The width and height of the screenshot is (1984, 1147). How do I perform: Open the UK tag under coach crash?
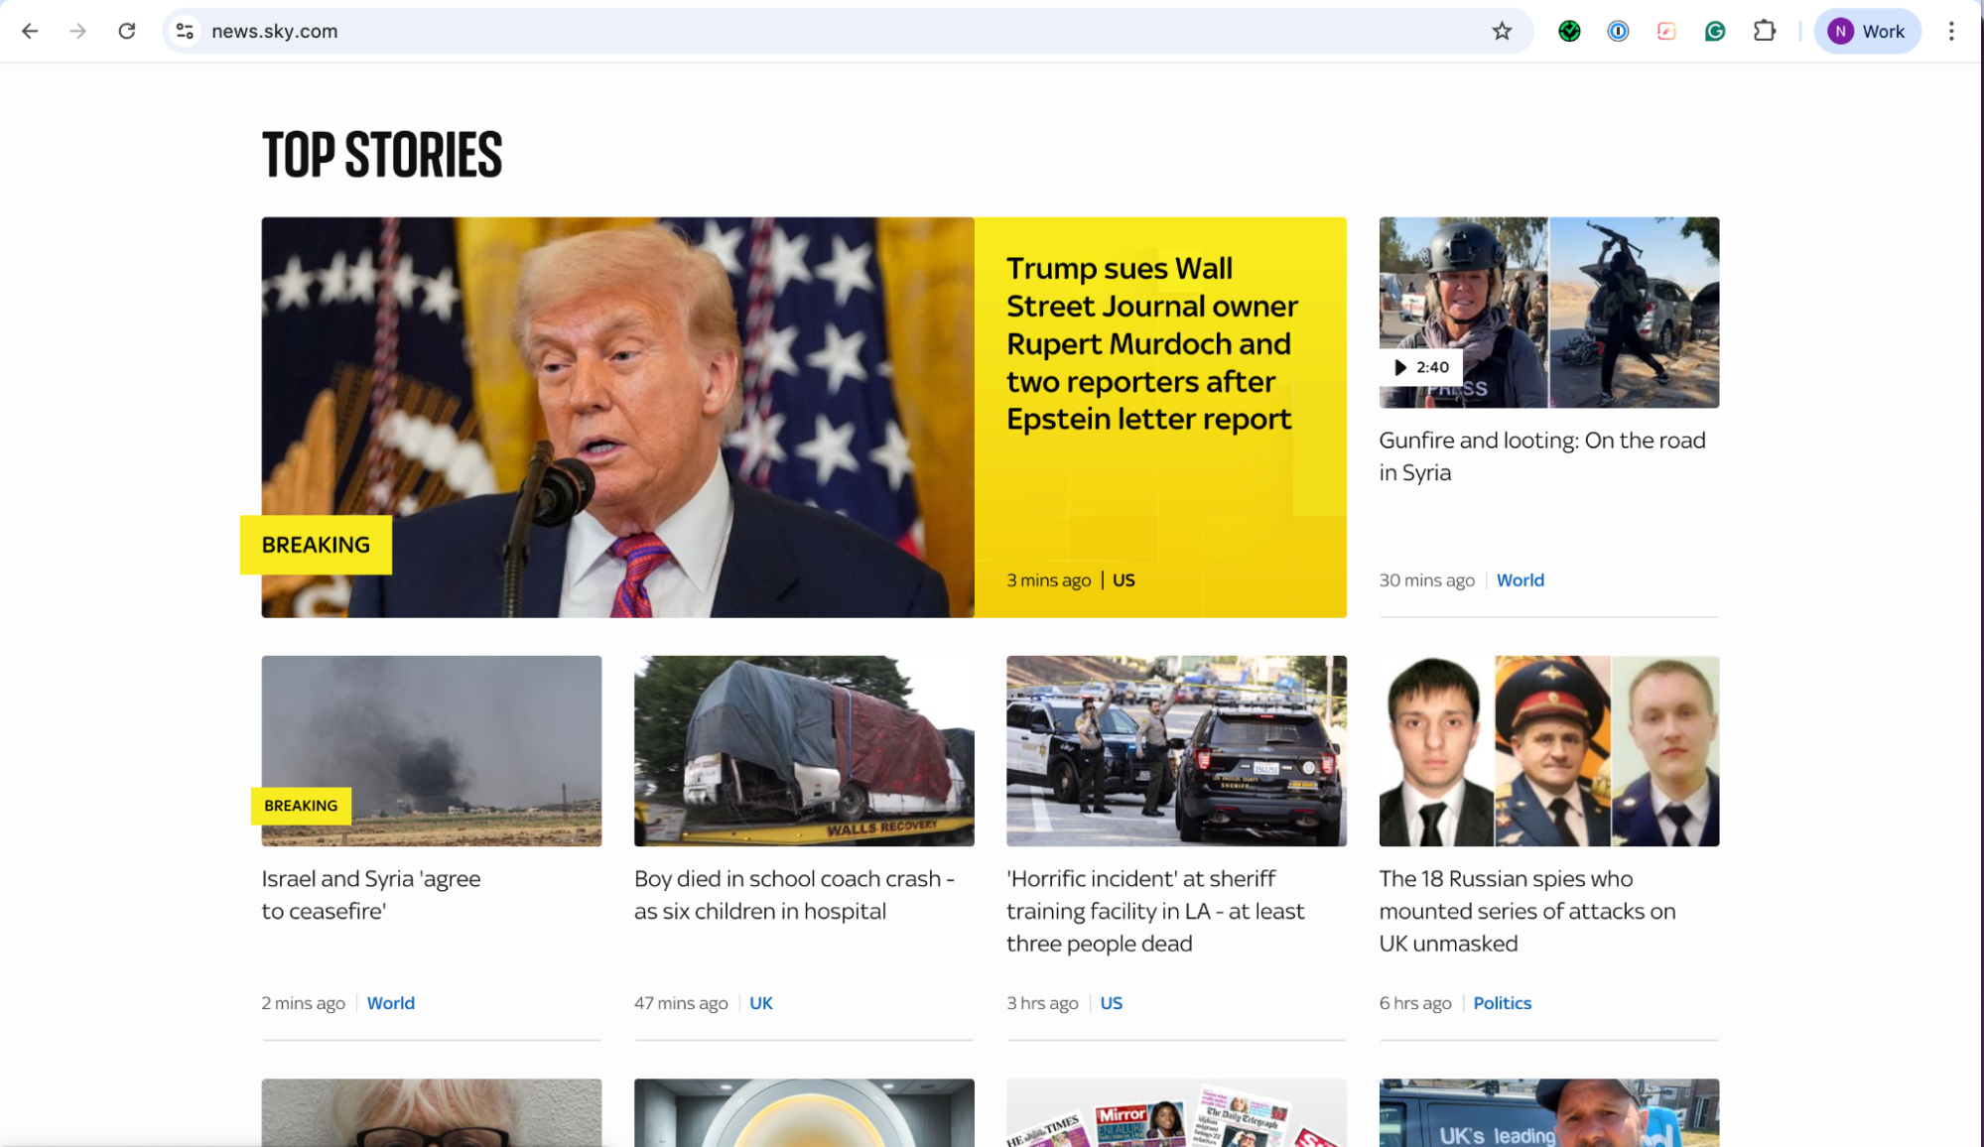coord(761,1003)
